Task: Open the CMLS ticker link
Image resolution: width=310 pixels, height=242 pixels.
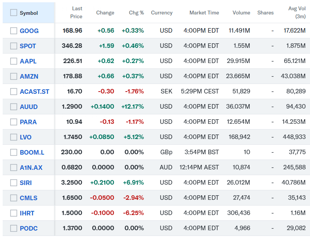Action: click(29, 198)
